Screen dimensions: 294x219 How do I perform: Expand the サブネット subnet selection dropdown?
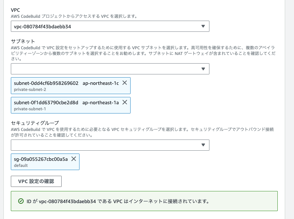click(110, 69)
